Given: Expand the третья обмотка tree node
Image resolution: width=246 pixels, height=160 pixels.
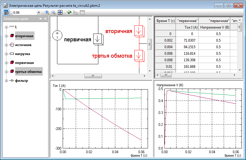Looking at the screenshot, I should click(x=6, y=72).
